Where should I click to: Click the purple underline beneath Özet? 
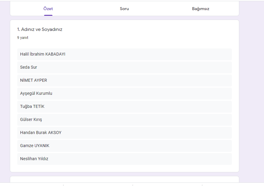(48, 15)
